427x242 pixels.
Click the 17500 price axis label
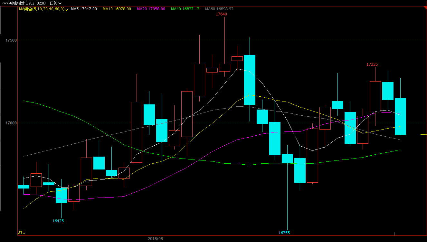pyautogui.click(x=11, y=40)
